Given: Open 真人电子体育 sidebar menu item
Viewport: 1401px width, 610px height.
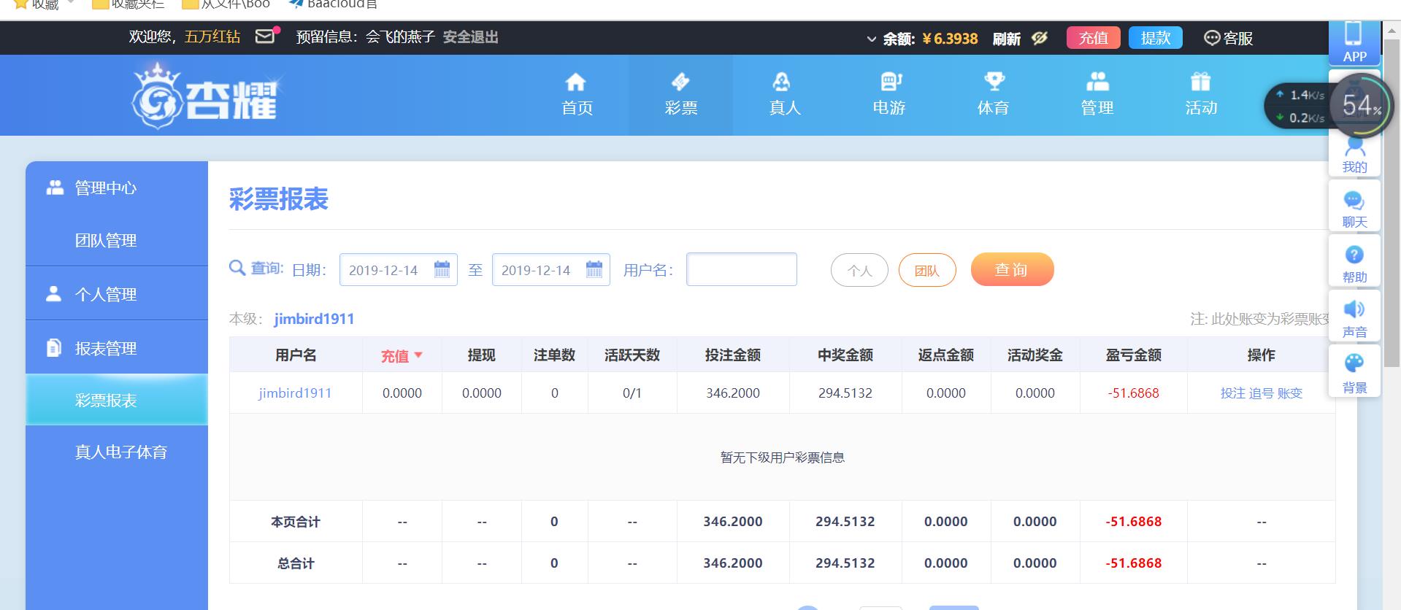Looking at the screenshot, I should (120, 452).
